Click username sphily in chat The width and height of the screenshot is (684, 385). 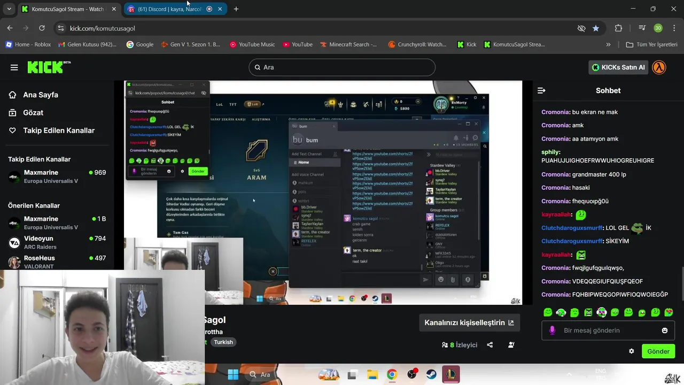(551, 152)
